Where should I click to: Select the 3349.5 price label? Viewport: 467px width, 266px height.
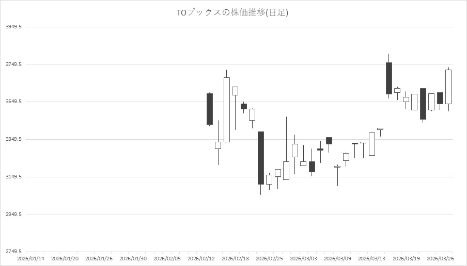pos(13,139)
